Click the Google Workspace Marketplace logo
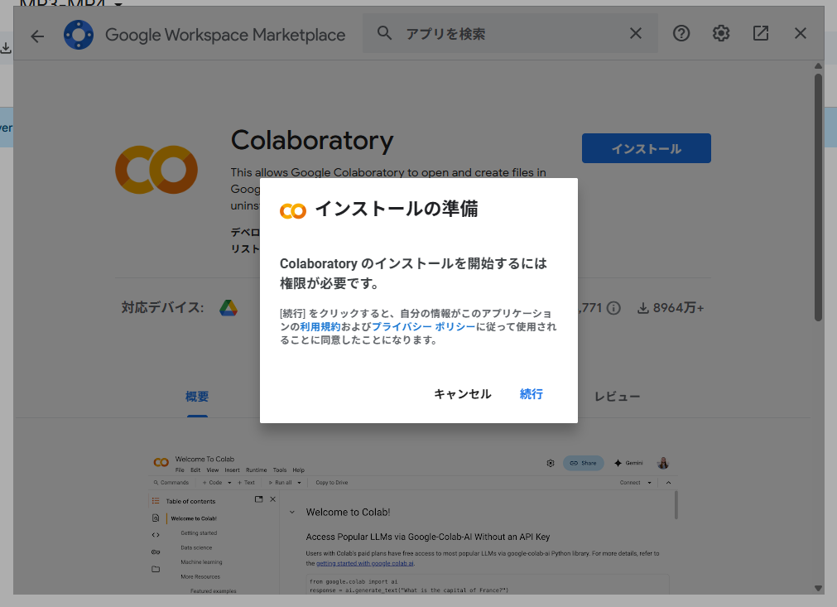Screen dimensions: 837x607 click(x=79, y=35)
